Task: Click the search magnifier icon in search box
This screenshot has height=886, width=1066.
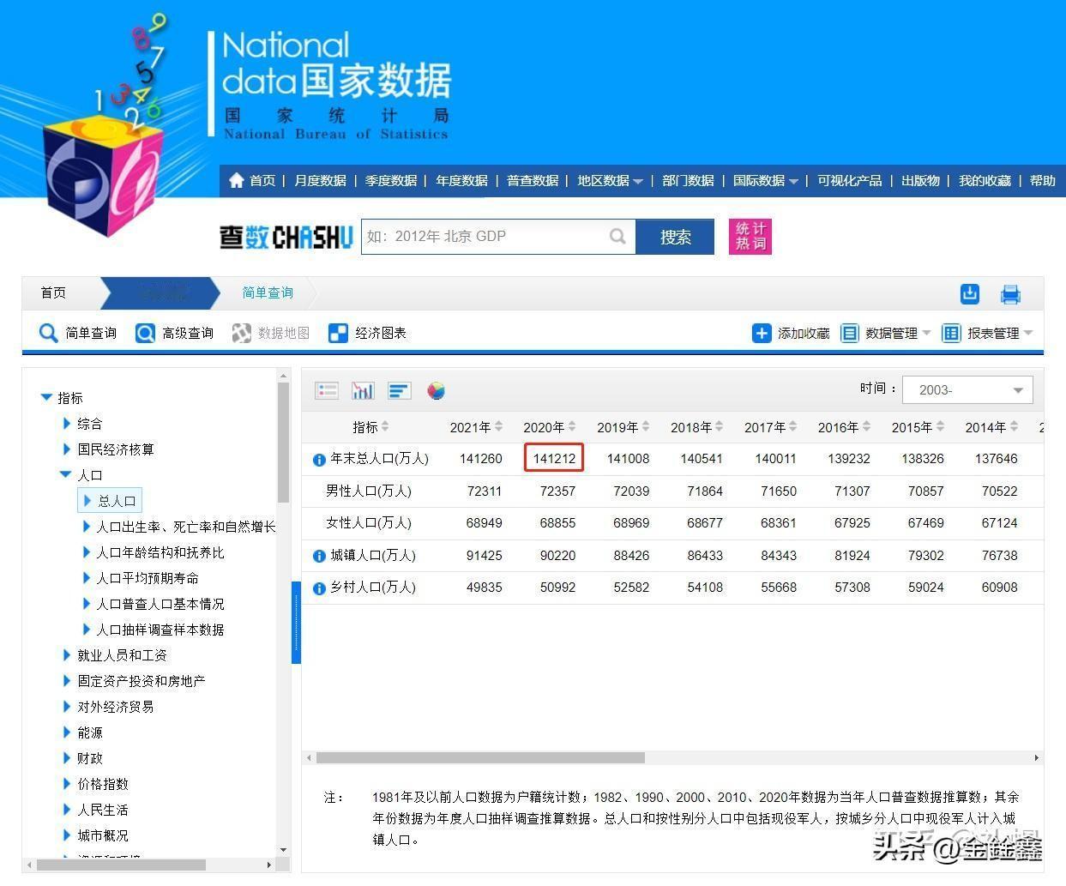Action: (x=617, y=236)
